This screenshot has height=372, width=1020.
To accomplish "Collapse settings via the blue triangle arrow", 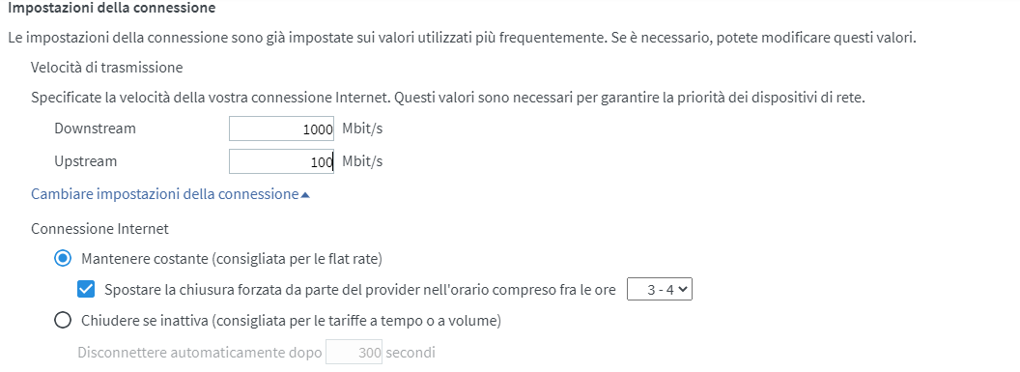I will (305, 194).
